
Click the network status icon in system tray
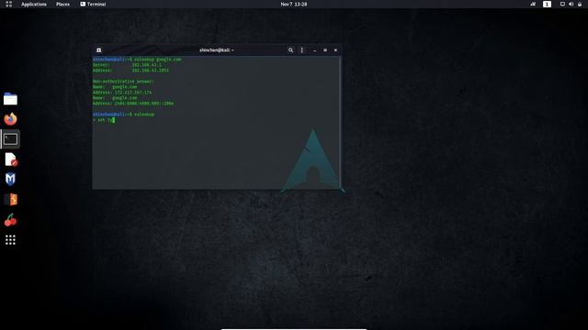(533, 4)
